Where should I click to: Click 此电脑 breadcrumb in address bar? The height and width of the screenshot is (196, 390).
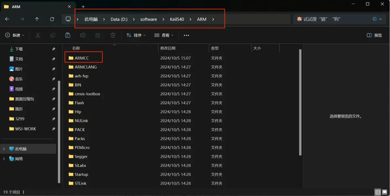point(91,19)
